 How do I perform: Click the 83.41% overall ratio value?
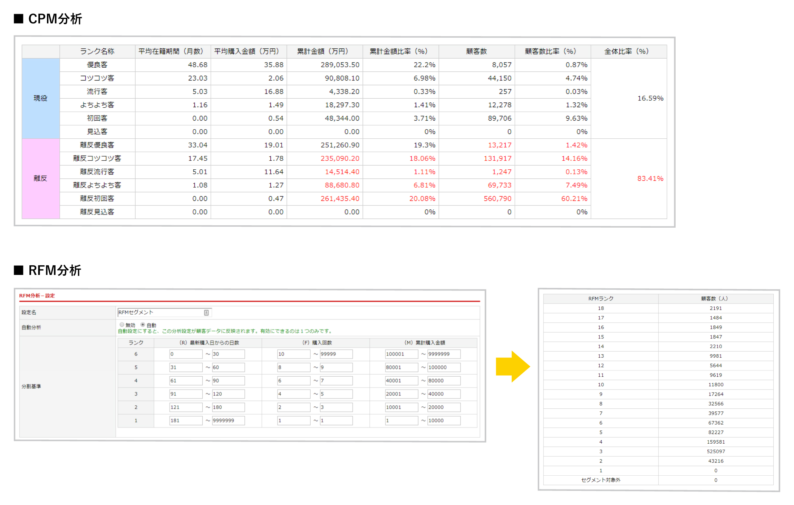pyautogui.click(x=650, y=178)
